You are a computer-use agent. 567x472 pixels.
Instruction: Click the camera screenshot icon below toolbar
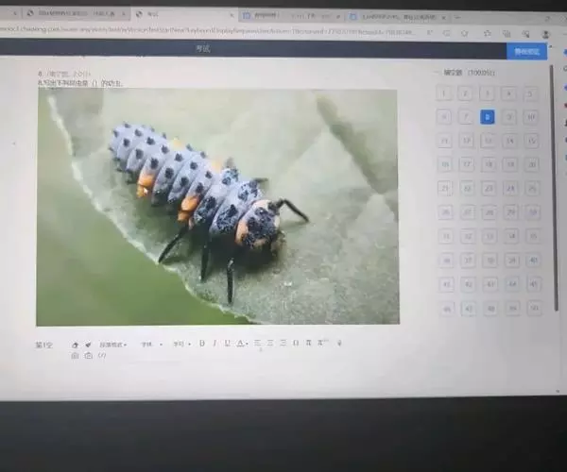[x=89, y=356]
